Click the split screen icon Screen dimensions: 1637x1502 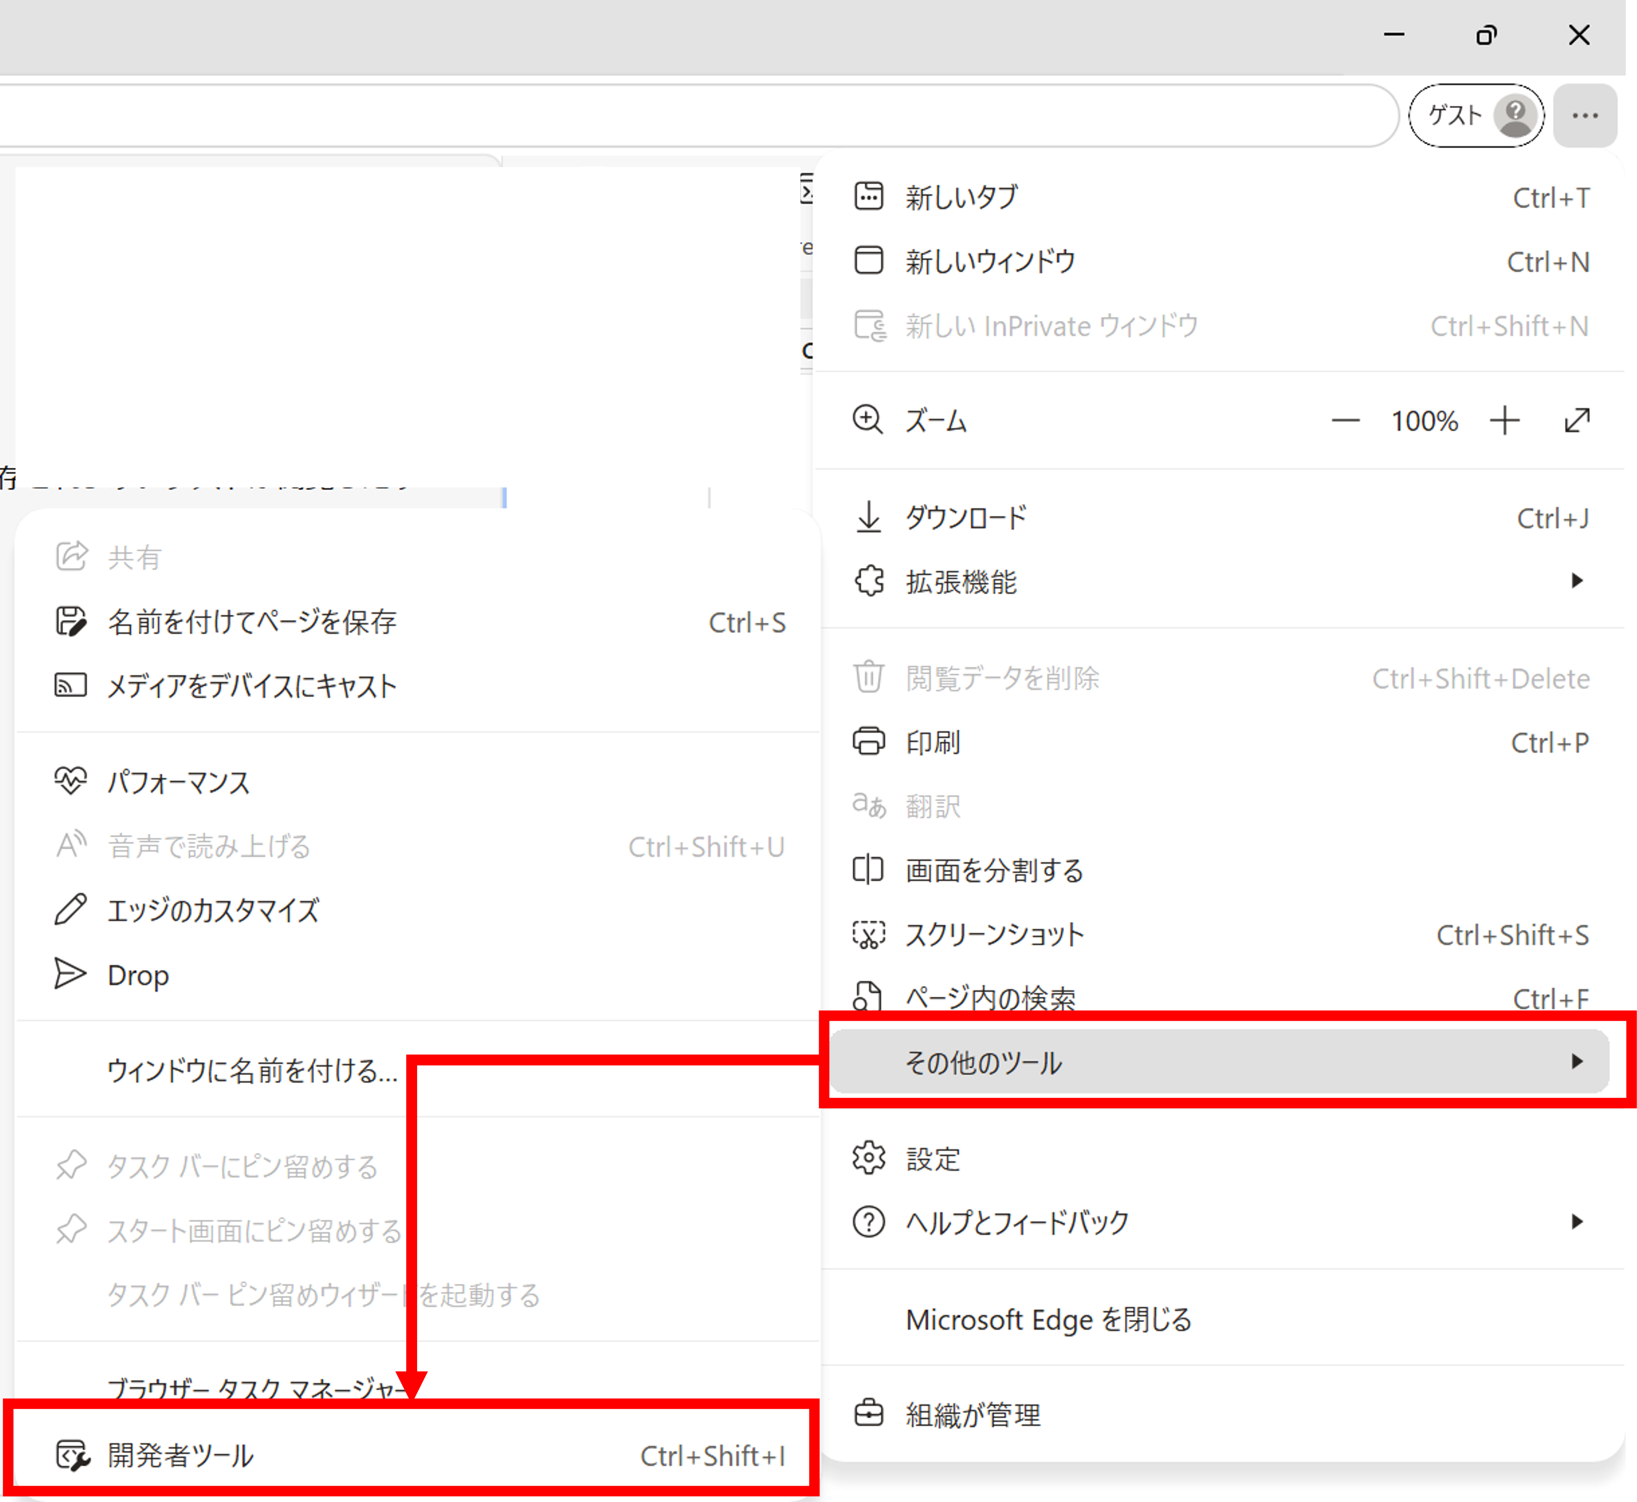(x=868, y=870)
